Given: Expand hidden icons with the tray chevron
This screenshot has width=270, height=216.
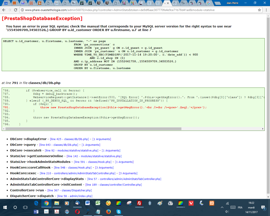Looking at the screenshot, I should click(222, 207).
